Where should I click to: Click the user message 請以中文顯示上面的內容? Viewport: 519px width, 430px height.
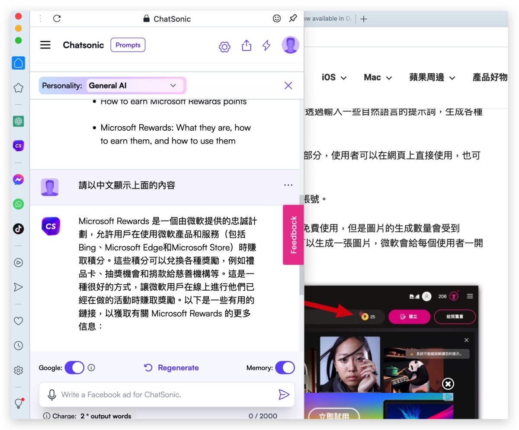click(127, 185)
